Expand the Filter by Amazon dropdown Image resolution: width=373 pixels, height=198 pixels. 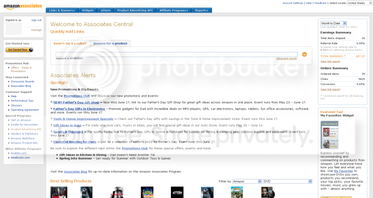246,181
